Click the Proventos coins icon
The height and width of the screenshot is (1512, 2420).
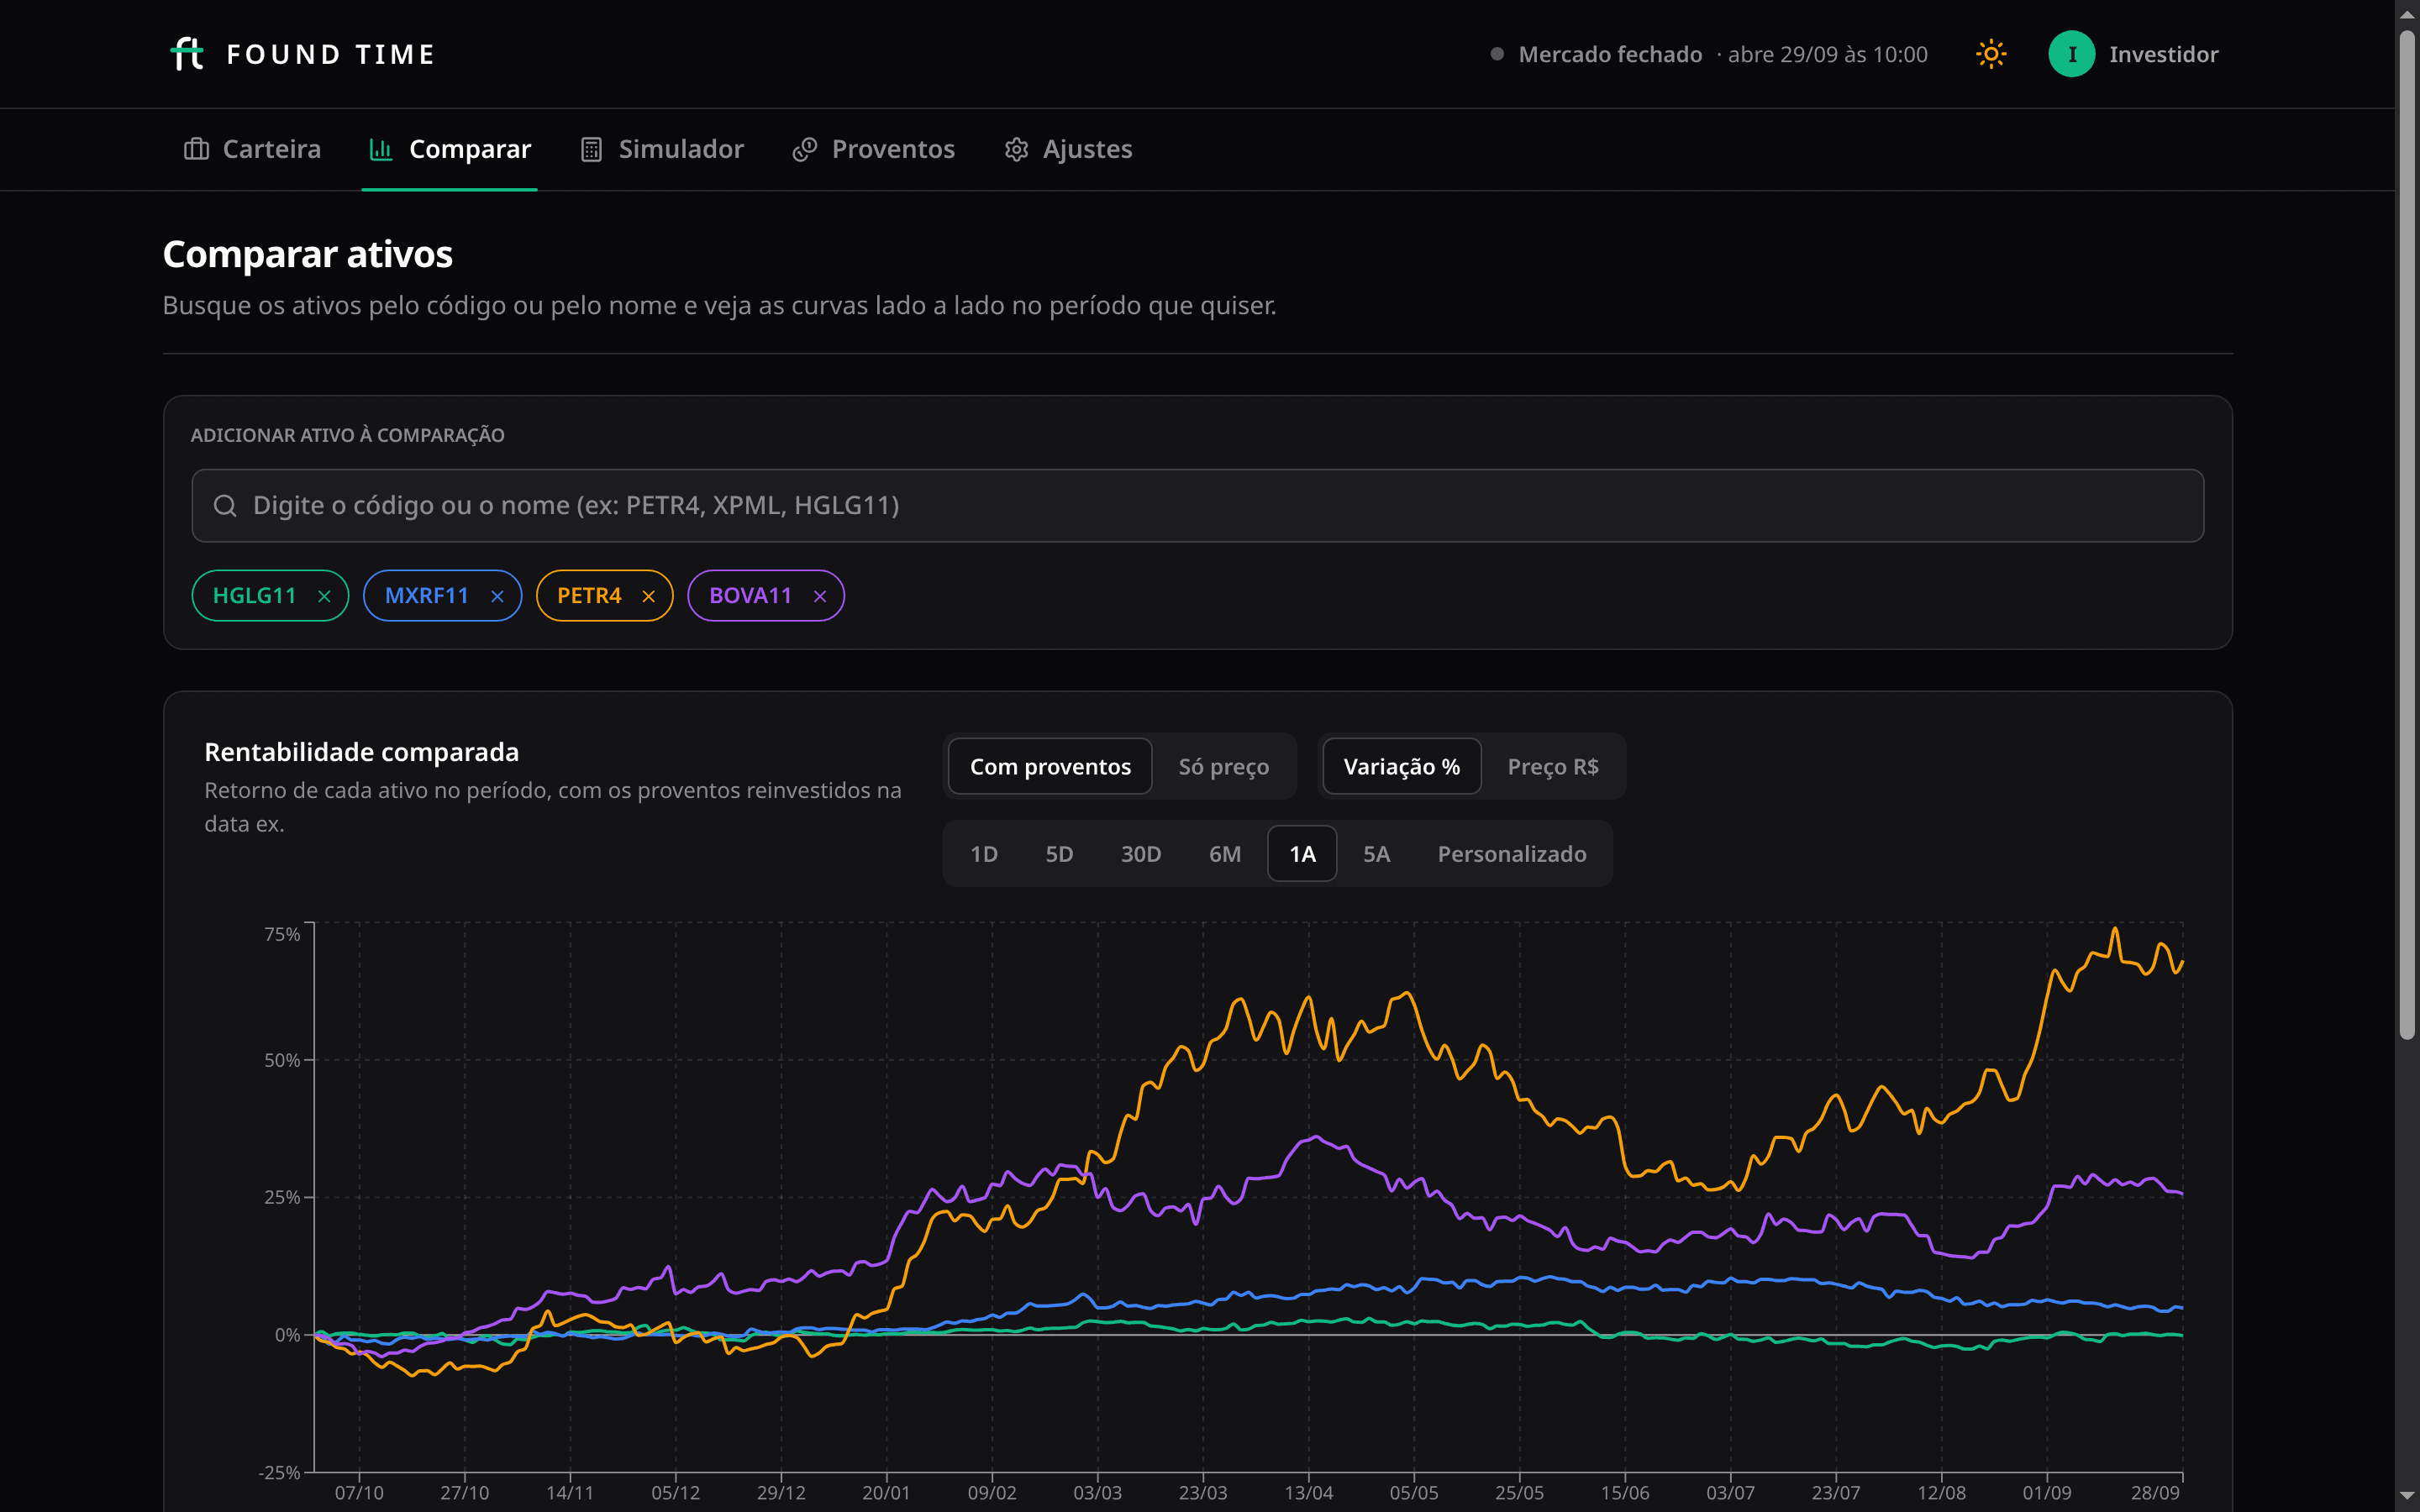tap(805, 149)
